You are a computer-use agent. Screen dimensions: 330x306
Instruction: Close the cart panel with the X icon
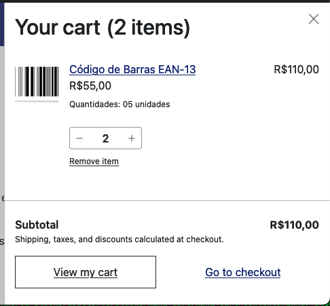tap(314, 19)
